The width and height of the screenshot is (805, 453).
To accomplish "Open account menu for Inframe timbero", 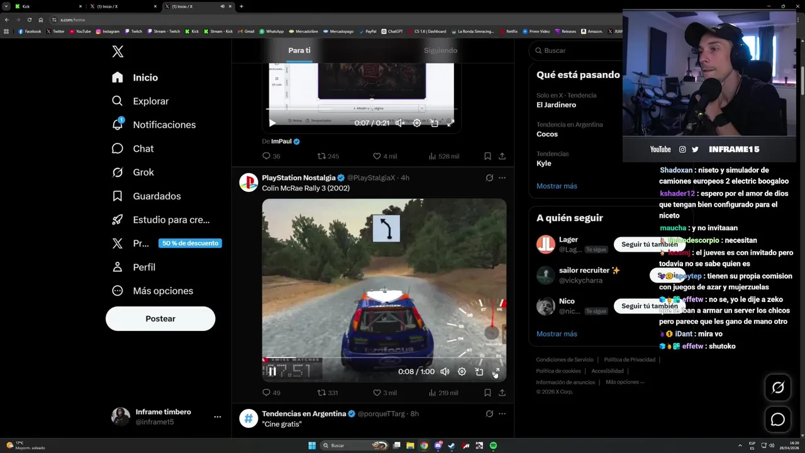I will [x=167, y=417].
